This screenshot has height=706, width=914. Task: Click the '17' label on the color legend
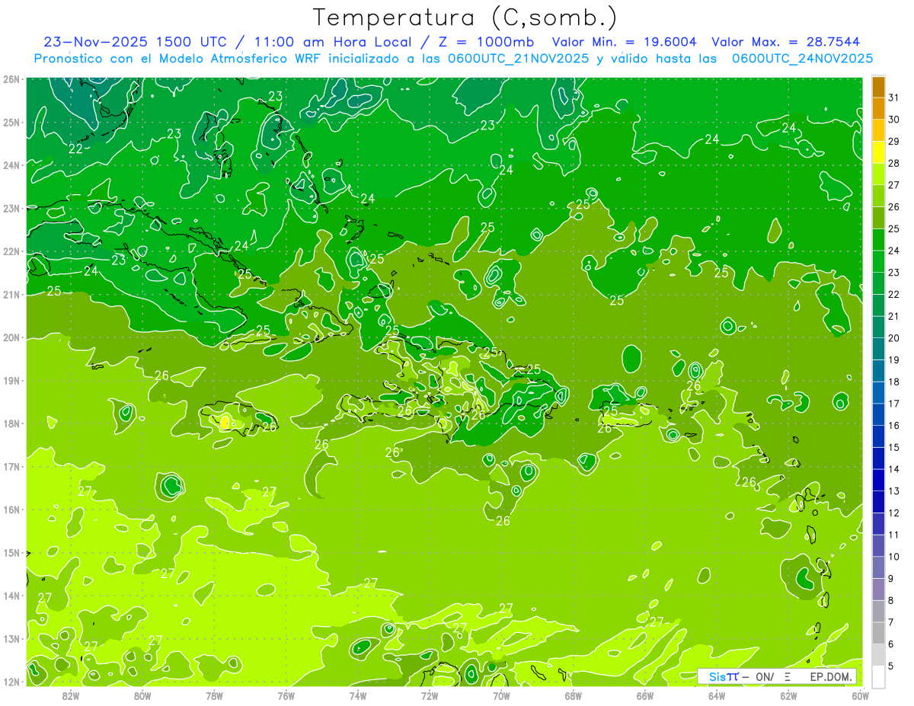coord(894,404)
